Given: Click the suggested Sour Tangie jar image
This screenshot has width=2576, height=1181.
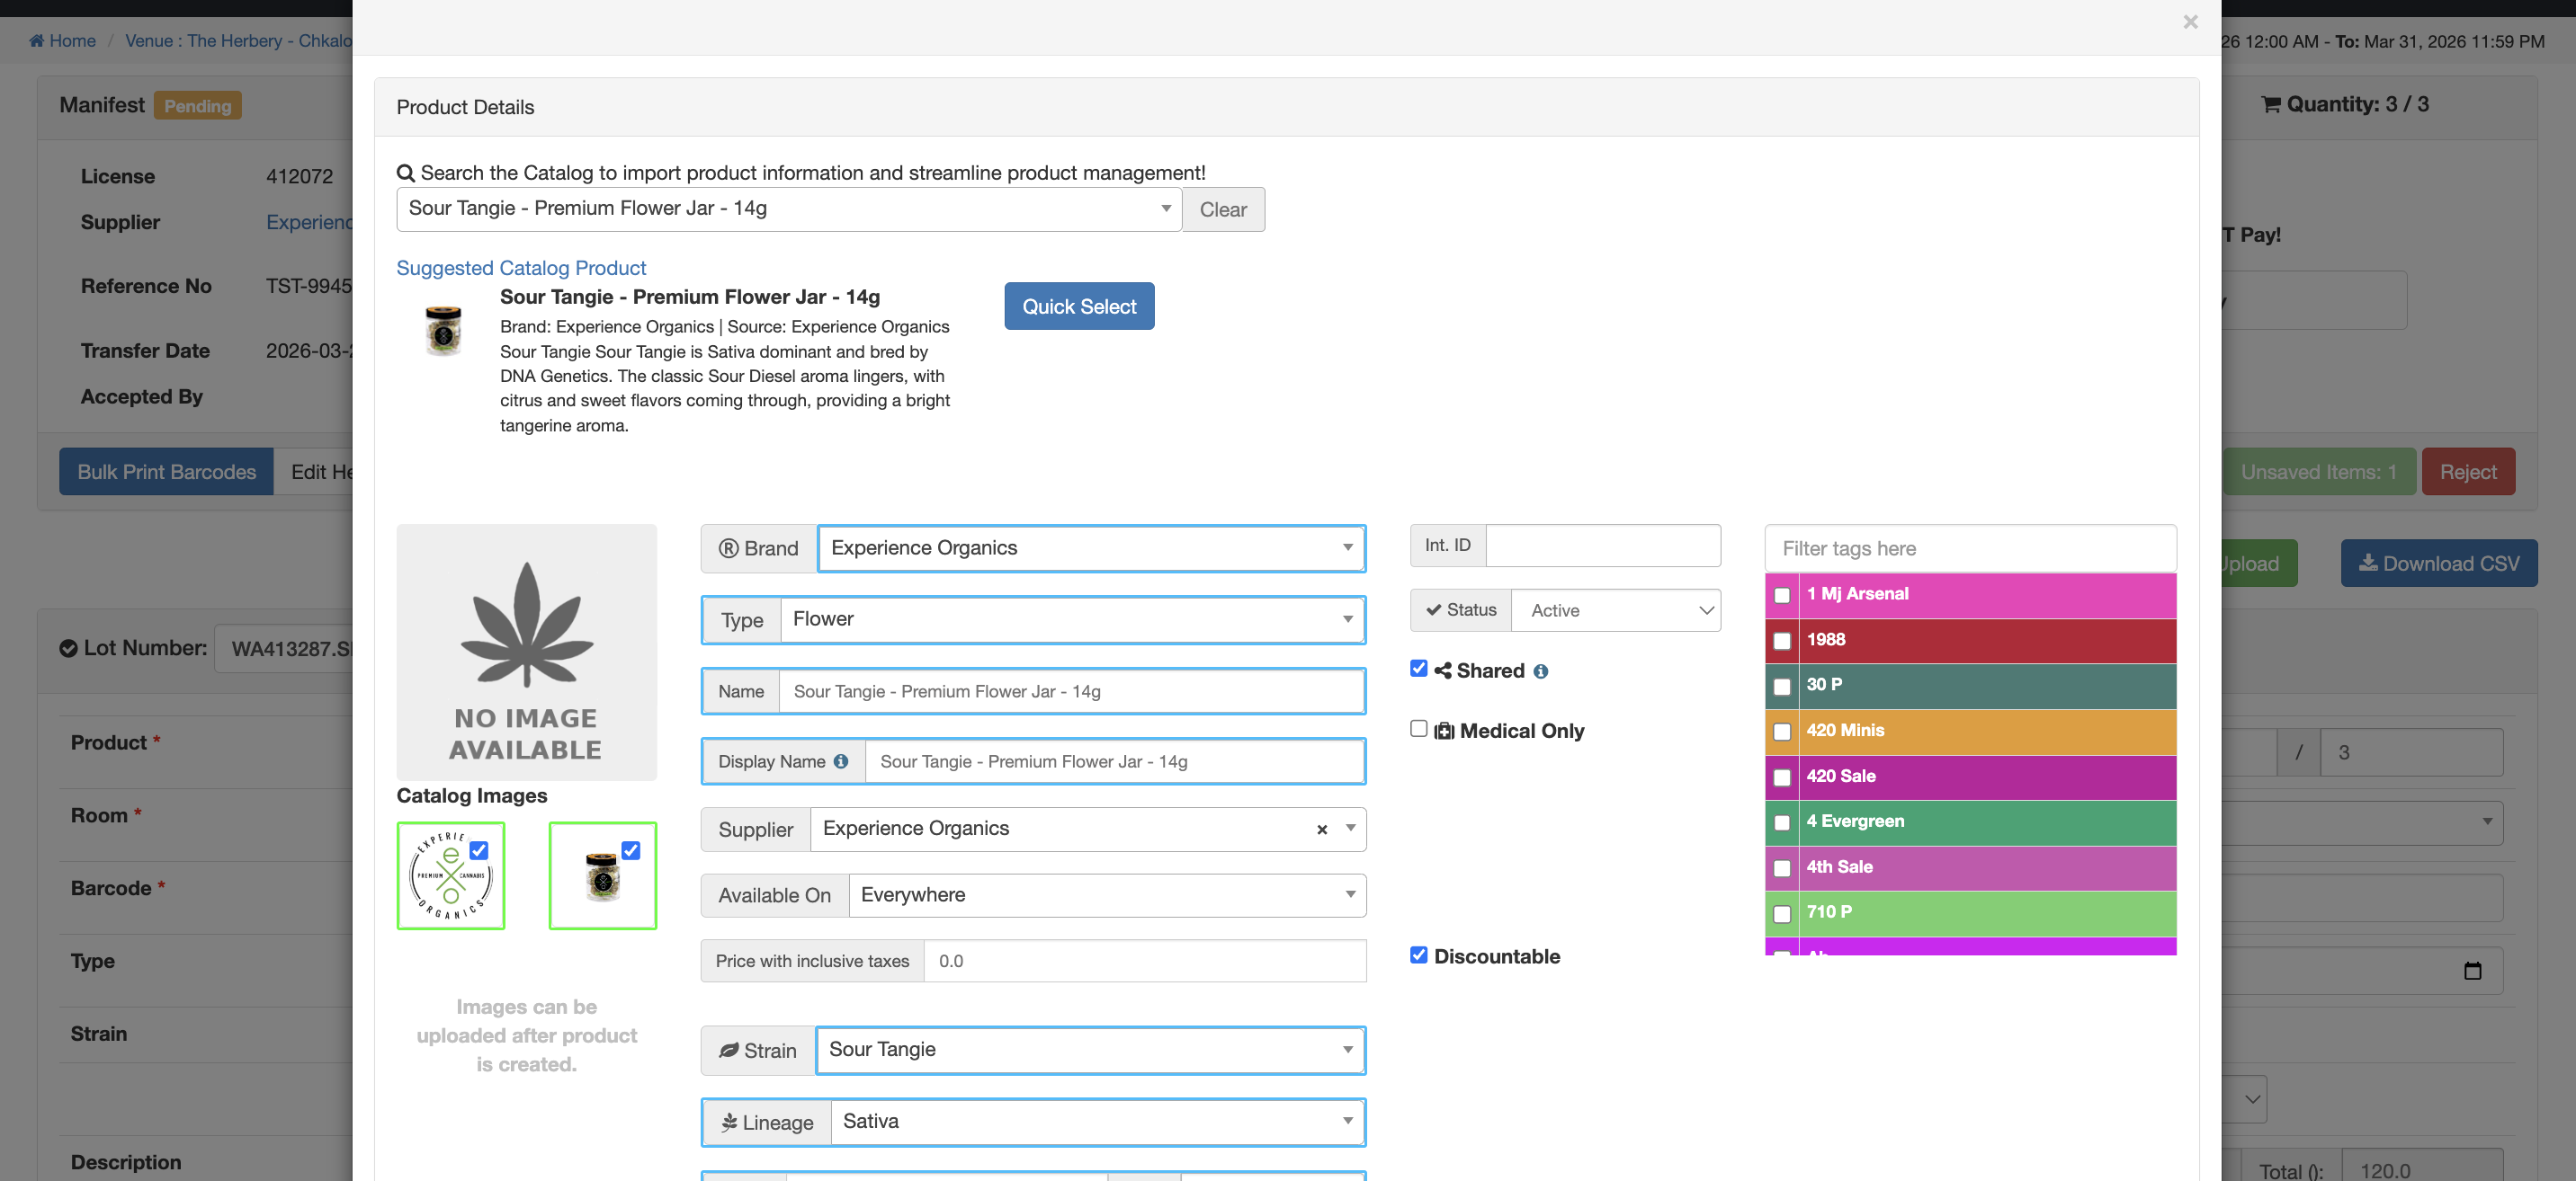Looking at the screenshot, I should [x=443, y=331].
